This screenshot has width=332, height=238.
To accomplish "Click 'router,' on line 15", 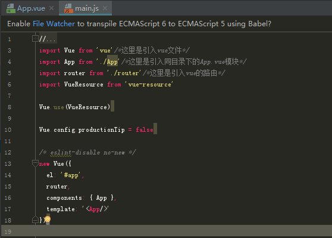I will pos(58,187).
